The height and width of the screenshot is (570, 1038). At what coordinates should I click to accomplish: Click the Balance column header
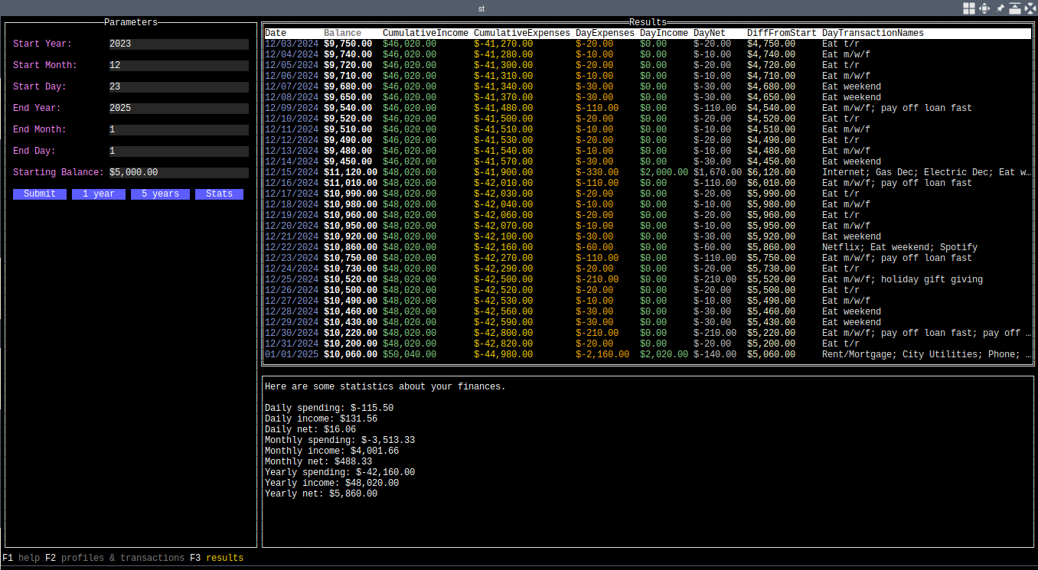(x=342, y=34)
